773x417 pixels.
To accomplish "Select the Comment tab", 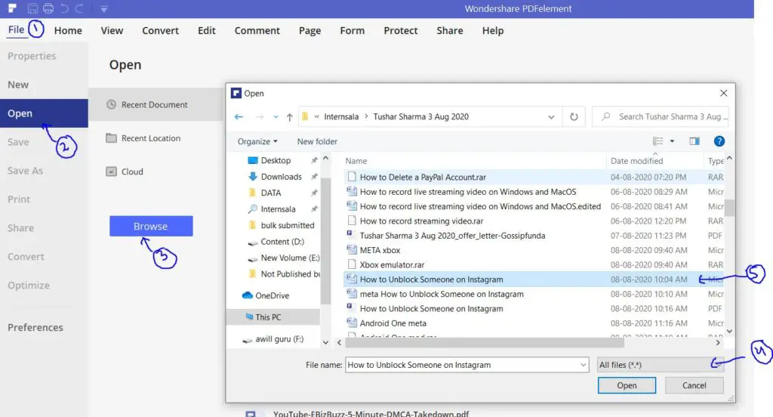I will (x=257, y=31).
